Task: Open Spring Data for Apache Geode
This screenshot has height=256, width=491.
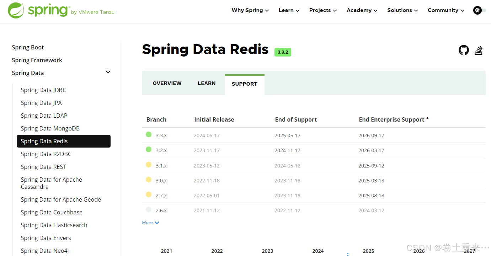Action: (61, 199)
